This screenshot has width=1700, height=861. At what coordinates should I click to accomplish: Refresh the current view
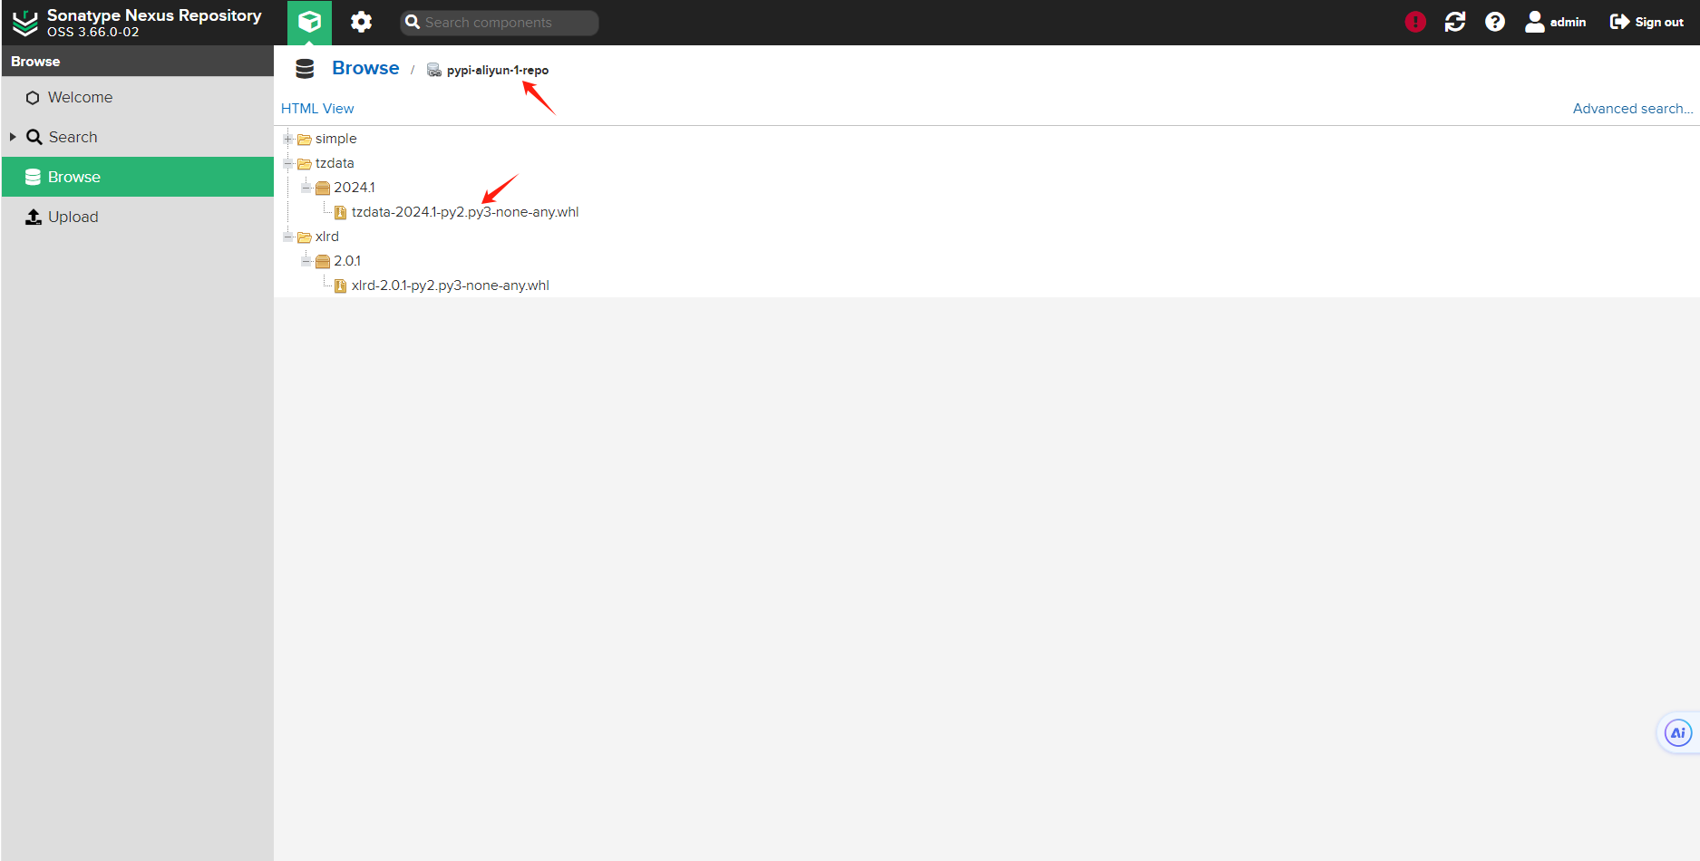[1455, 22]
